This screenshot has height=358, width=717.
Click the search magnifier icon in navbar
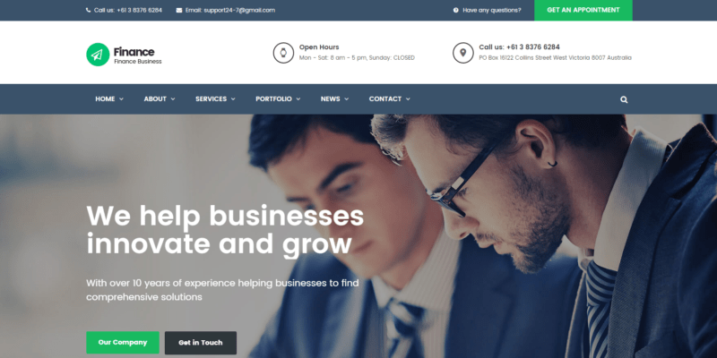point(624,99)
